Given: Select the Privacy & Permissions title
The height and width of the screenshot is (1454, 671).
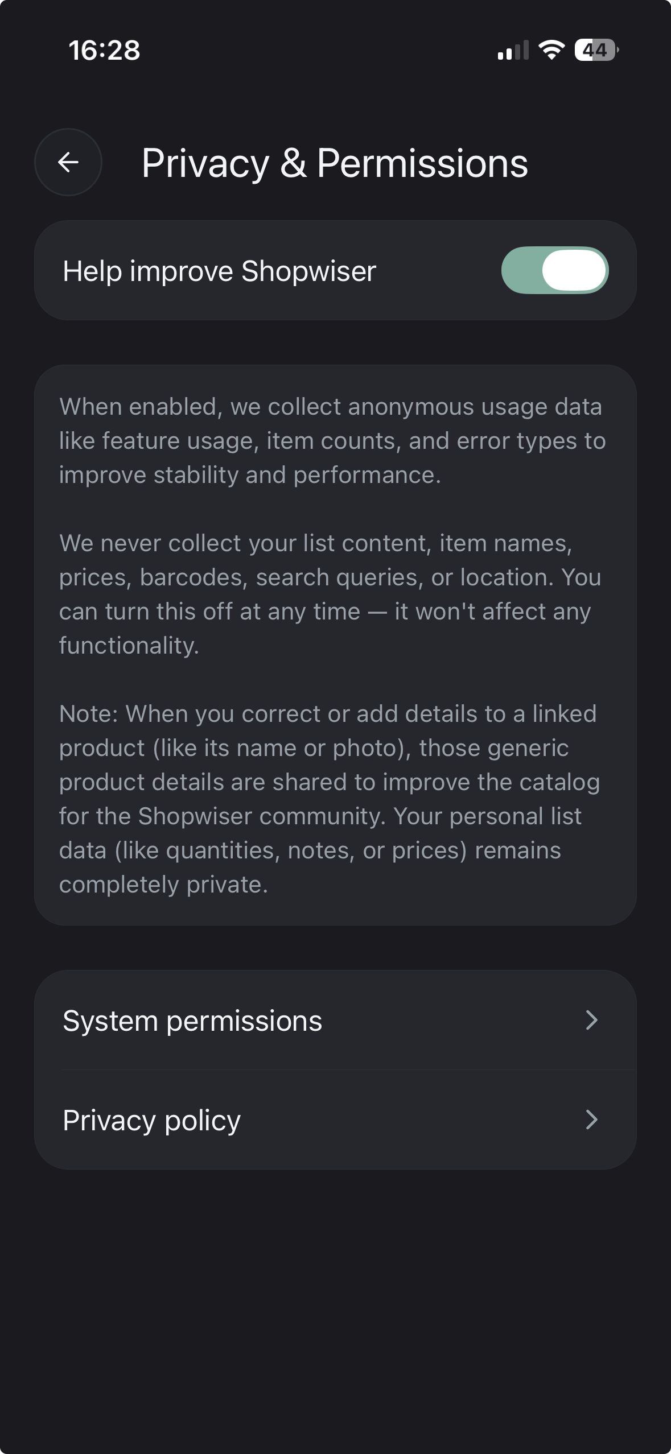Looking at the screenshot, I should 335,164.
